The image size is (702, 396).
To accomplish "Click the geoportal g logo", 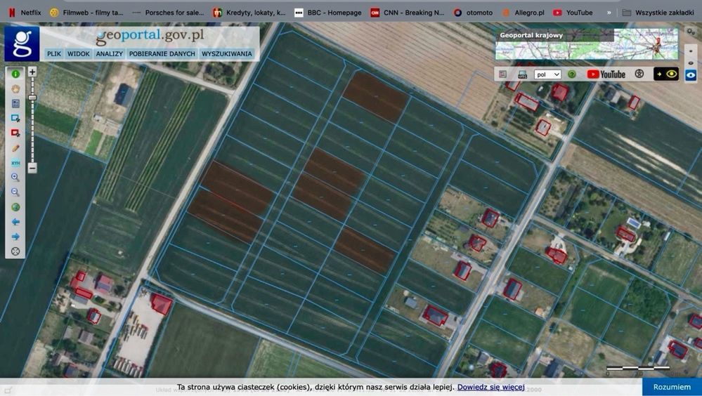I will (x=22, y=44).
